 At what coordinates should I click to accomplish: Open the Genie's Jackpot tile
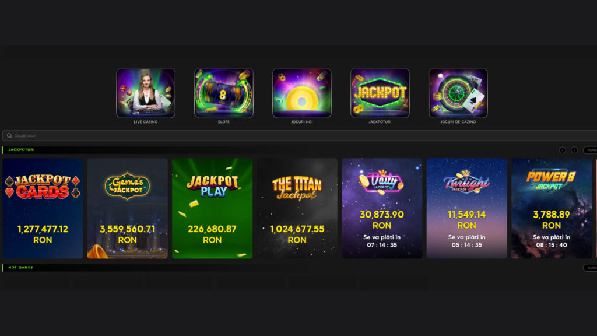(x=127, y=208)
